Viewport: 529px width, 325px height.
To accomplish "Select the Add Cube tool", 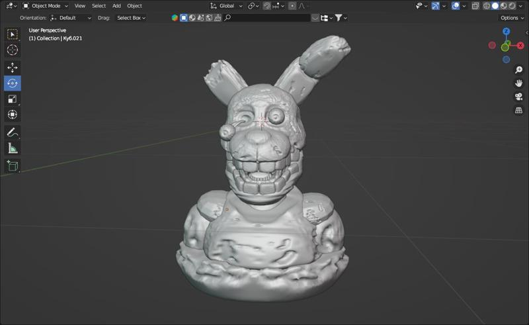I will click(x=13, y=165).
